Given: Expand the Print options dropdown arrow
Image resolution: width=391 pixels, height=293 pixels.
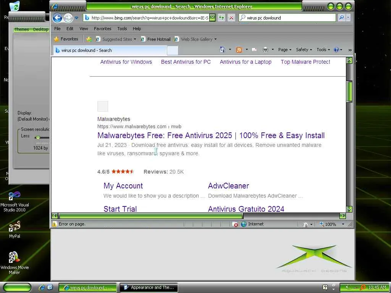Looking at the screenshot, I should (x=273, y=50).
